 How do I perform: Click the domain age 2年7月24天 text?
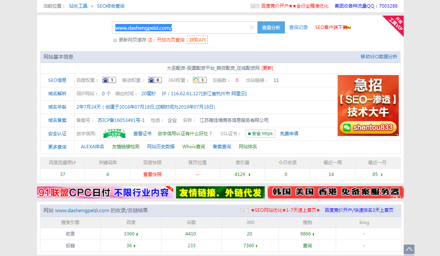[x=89, y=107]
